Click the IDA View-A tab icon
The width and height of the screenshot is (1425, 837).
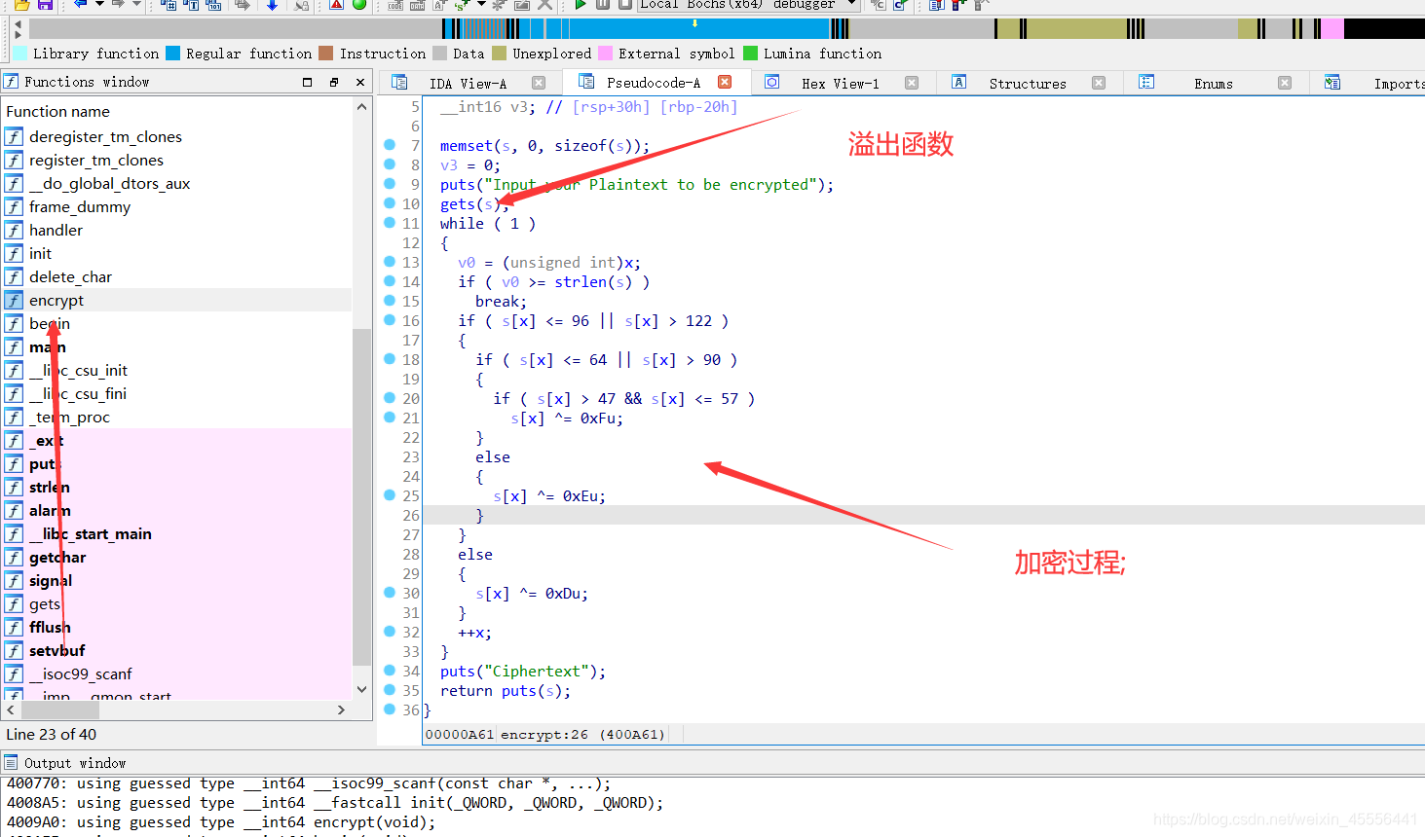(399, 83)
